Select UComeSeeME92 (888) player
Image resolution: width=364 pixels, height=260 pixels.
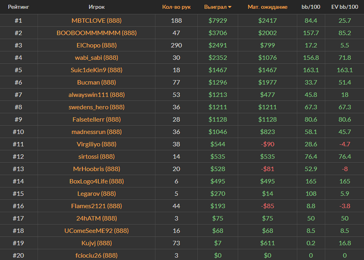point(96,230)
